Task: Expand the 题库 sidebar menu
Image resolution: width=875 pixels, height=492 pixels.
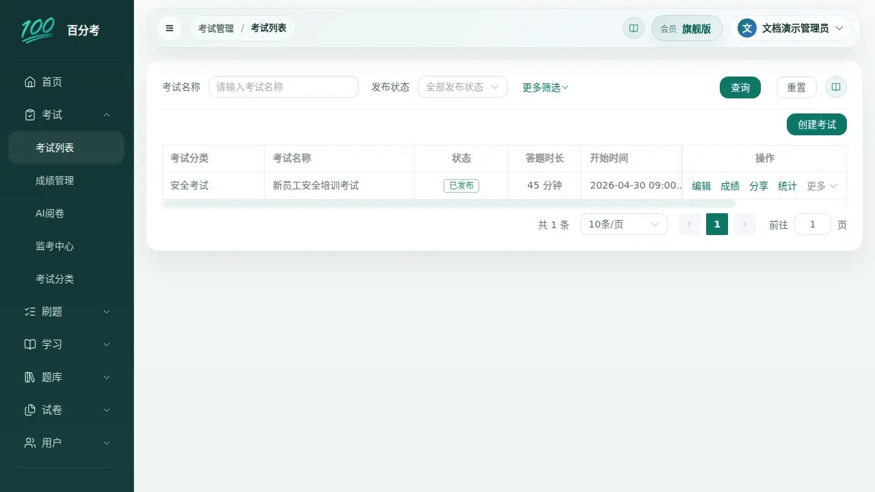Action: tap(67, 377)
